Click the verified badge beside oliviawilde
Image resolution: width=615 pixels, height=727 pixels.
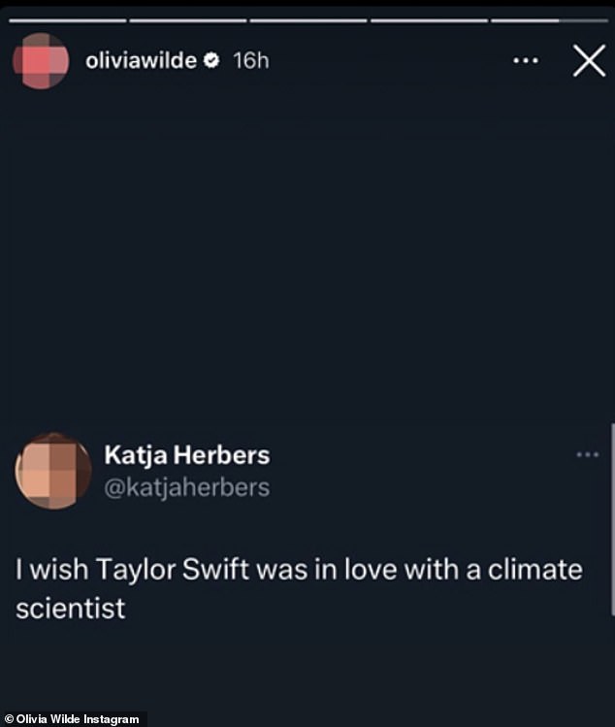211,61
